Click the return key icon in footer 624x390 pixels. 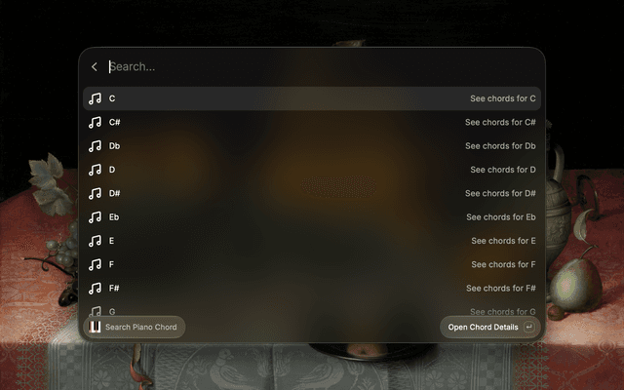click(x=528, y=328)
